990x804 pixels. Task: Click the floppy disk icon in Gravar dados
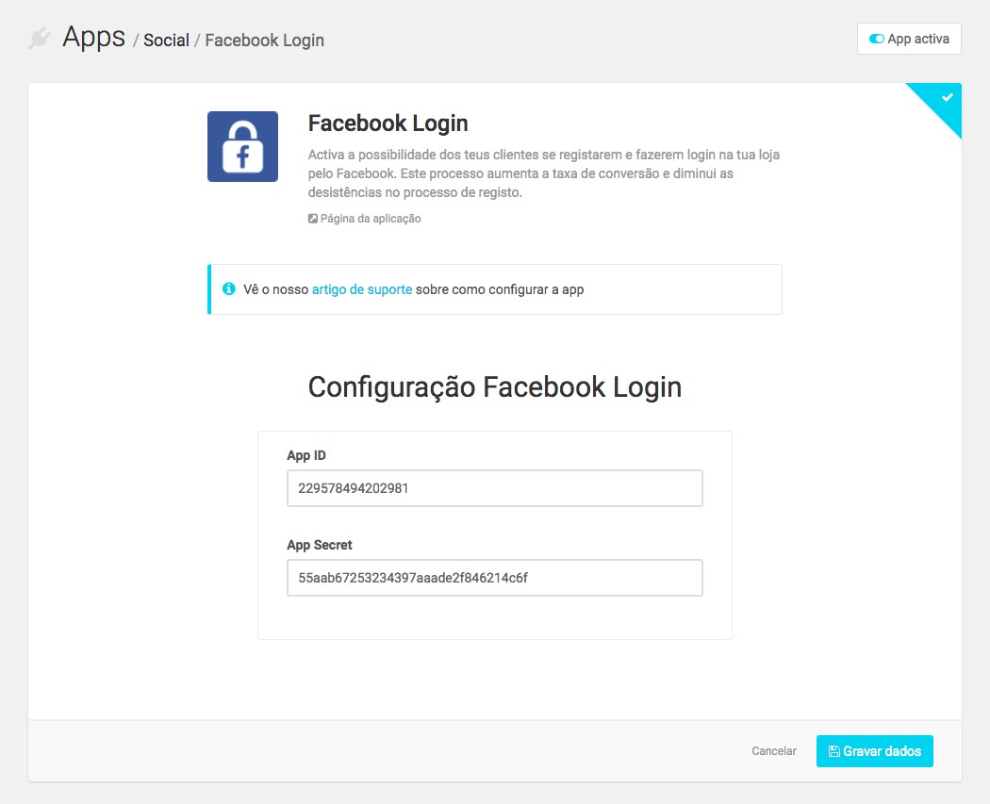[x=834, y=751]
